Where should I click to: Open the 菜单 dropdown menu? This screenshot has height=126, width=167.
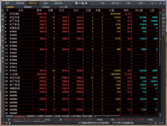142,3
